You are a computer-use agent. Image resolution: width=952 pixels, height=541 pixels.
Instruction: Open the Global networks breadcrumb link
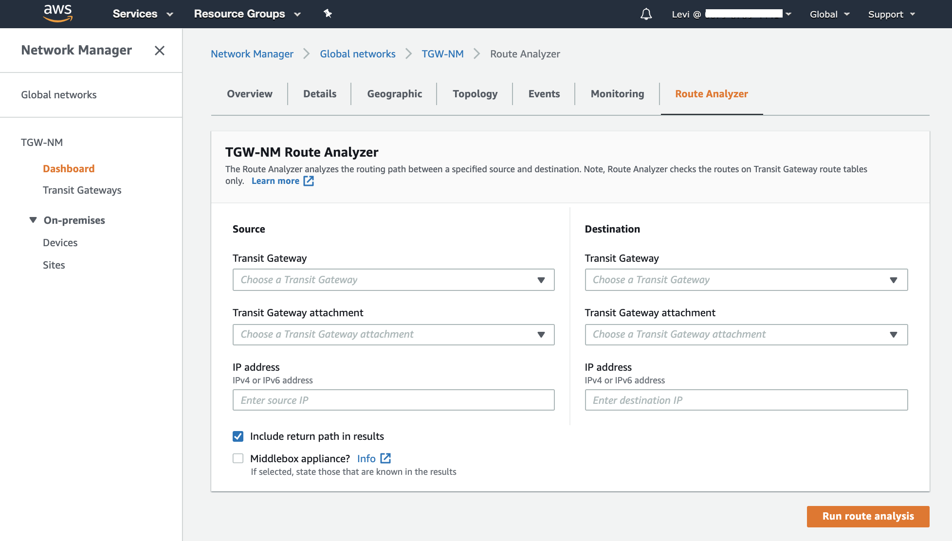(x=357, y=54)
